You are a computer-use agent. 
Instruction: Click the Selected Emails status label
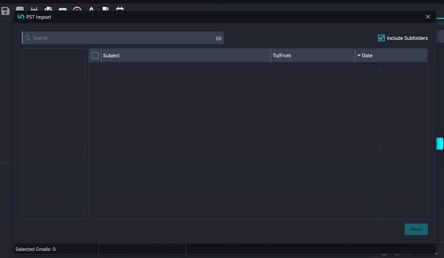[x=35, y=249]
